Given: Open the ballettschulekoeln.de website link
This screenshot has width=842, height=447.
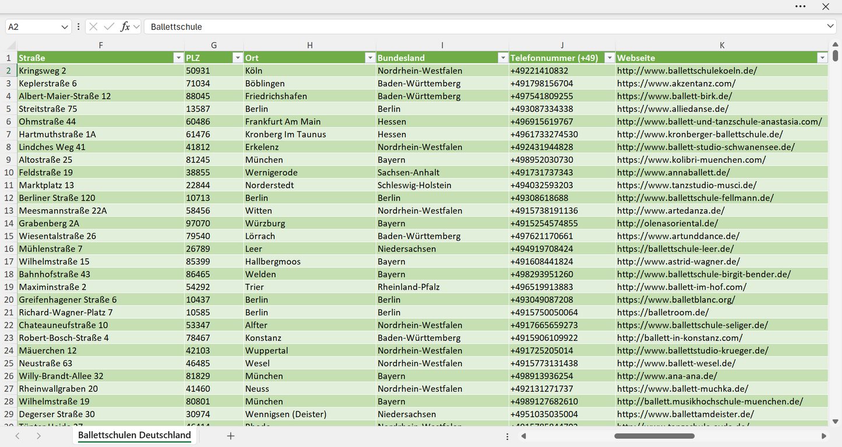Looking at the screenshot, I should [687, 71].
